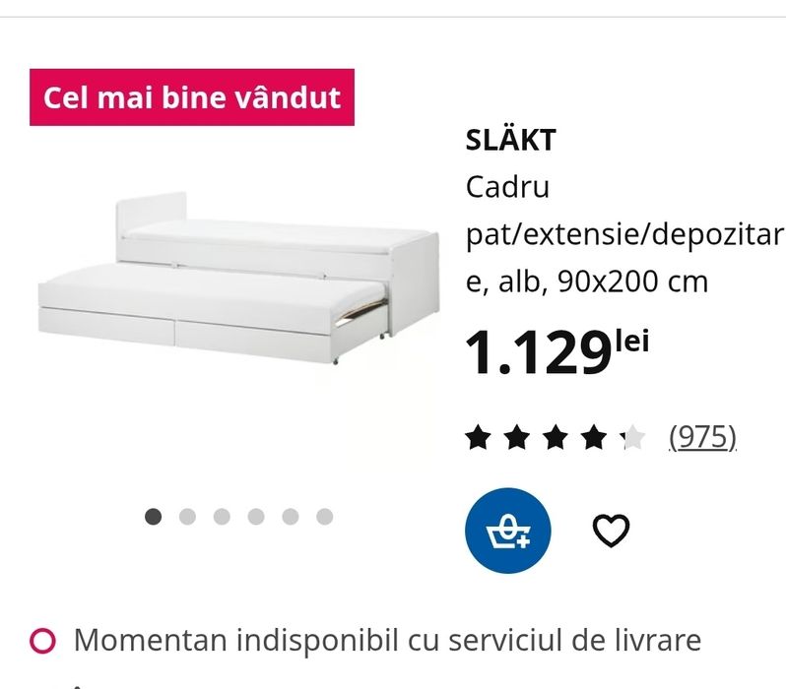786x689 pixels.
Task: Click the Cel mai bine vândut badge
Action: coord(192,97)
